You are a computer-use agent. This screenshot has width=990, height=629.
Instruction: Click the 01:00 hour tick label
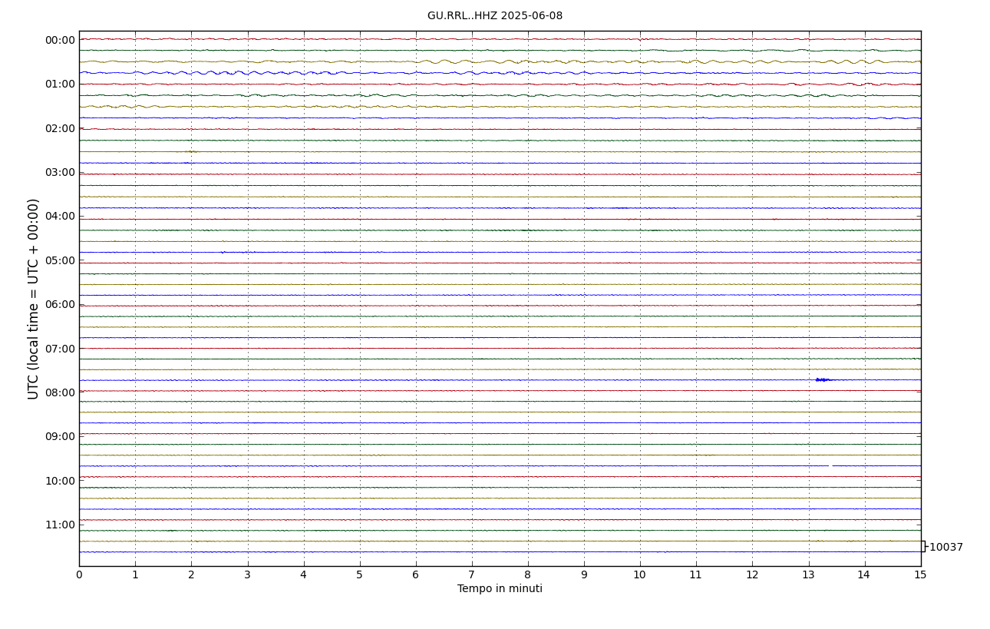60,84
